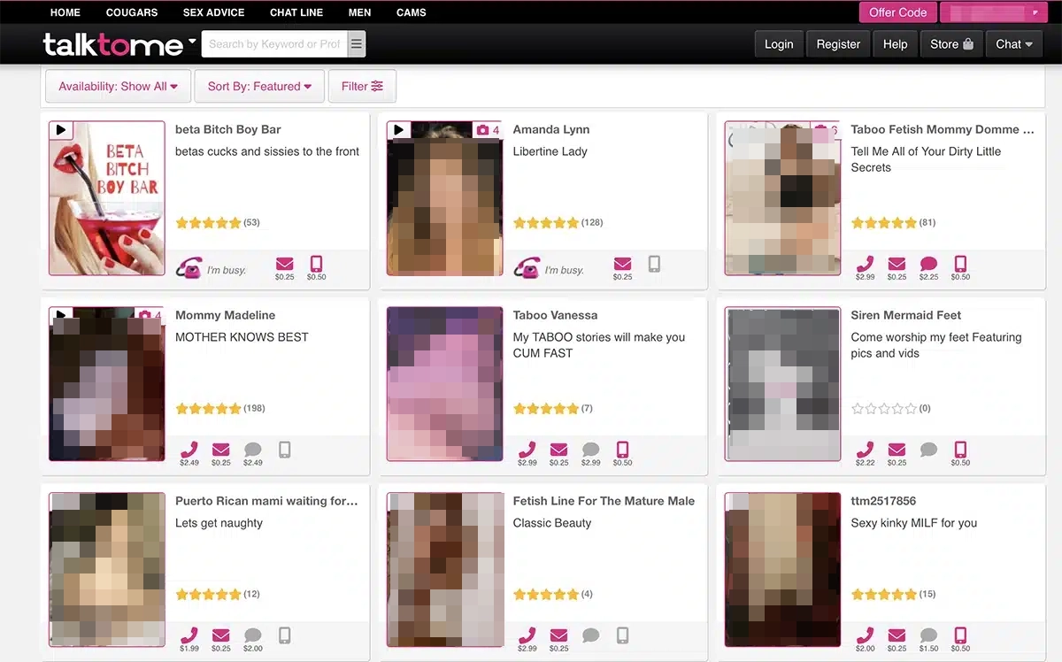Click the search by keyword input field
1062x662 pixels.
273,44
